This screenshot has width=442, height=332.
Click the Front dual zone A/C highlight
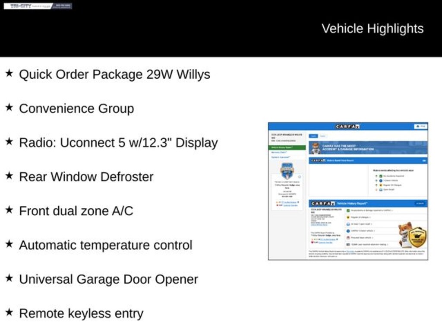pos(76,211)
